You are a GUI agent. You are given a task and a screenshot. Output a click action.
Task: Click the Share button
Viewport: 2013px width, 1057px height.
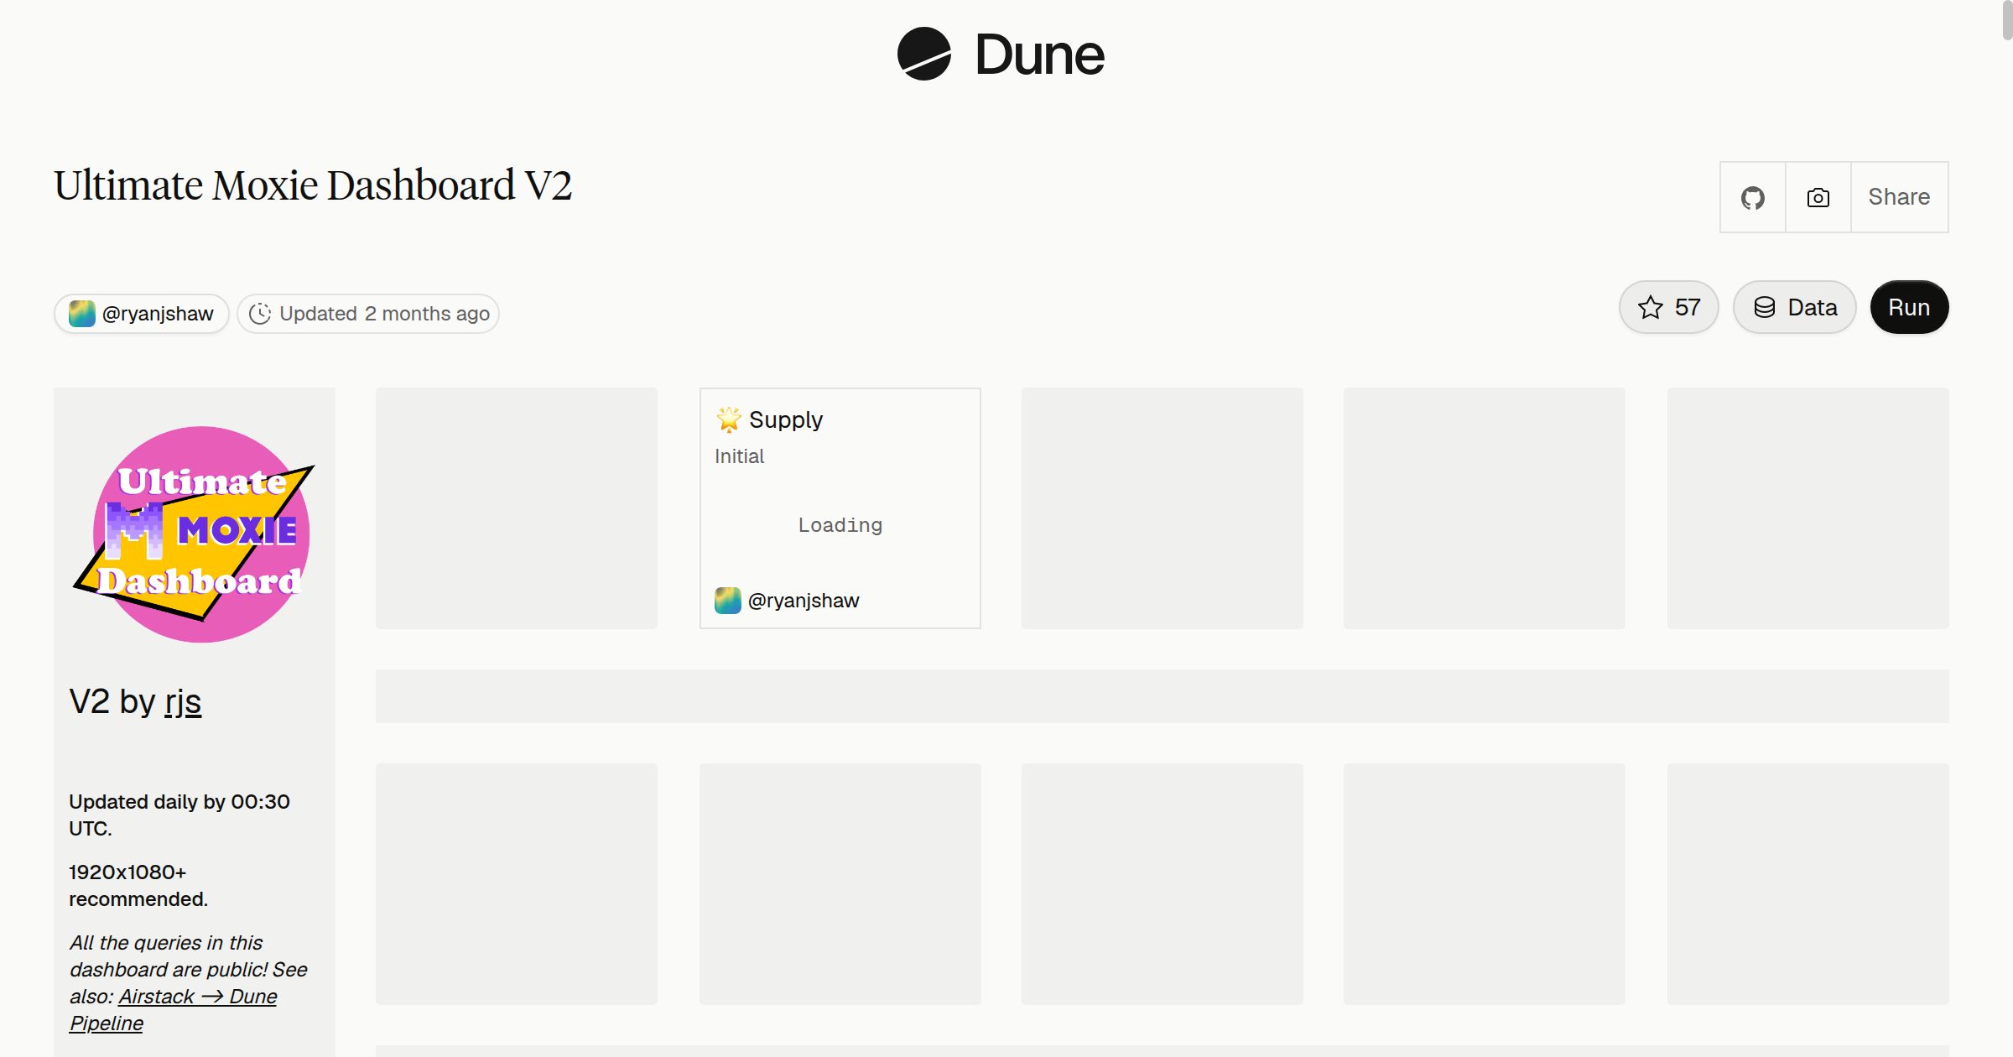click(1899, 197)
